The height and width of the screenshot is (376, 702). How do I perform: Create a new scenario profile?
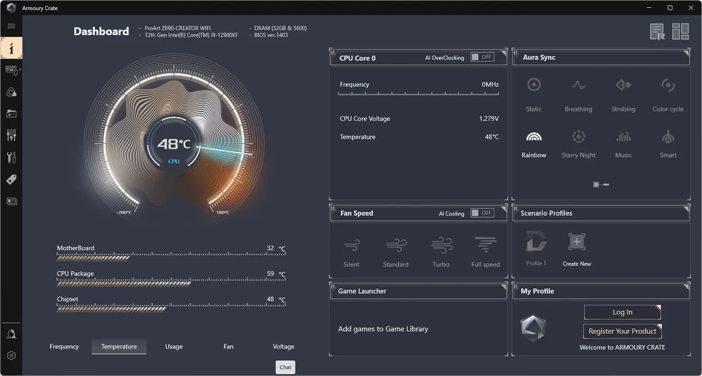tap(577, 248)
